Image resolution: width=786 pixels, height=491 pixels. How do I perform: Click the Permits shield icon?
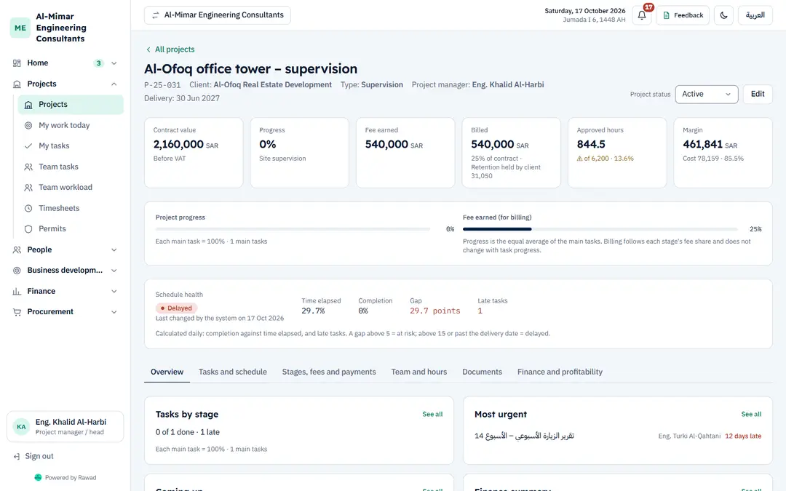click(28, 229)
